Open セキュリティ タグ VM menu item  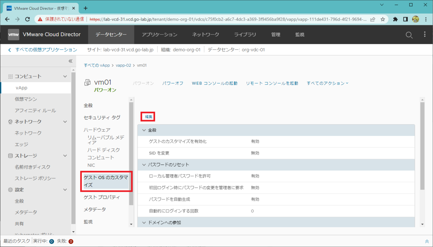102,118
